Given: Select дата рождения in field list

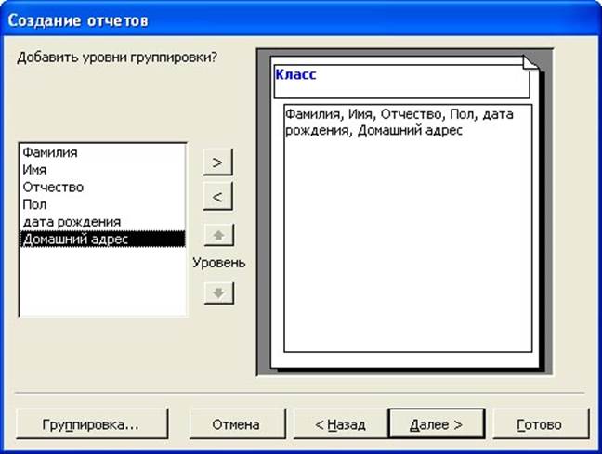Looking at the screenshot, I should point(102,222).
